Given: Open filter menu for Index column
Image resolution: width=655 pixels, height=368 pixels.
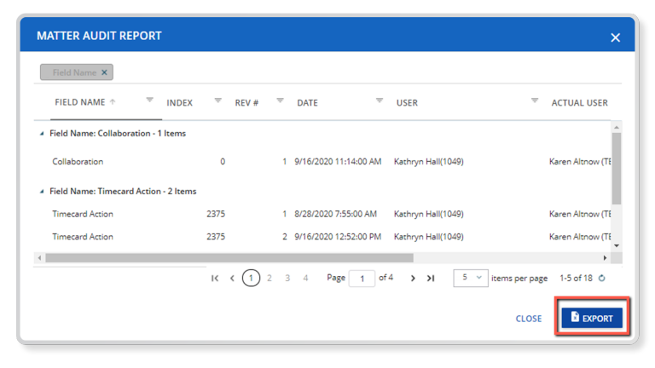Looking at the screenshot, I should pos(217,101).
